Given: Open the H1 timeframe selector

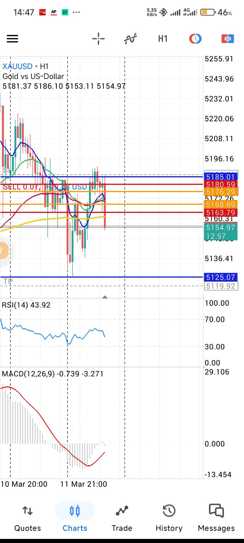Looking at the screenshot, I should [163, 39].
